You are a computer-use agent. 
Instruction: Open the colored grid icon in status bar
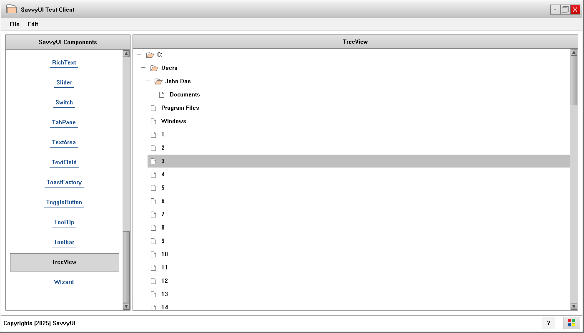pyautogui.click(x=571, y=323)
